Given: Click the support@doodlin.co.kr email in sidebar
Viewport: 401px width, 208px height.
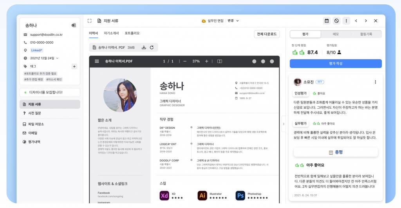Looking at the screenshot, I should tap(46, 35).
